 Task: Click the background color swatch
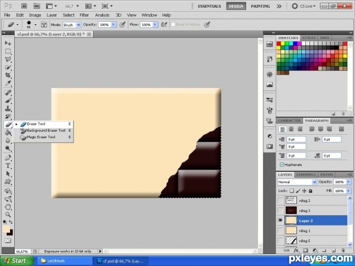point(11,233)
